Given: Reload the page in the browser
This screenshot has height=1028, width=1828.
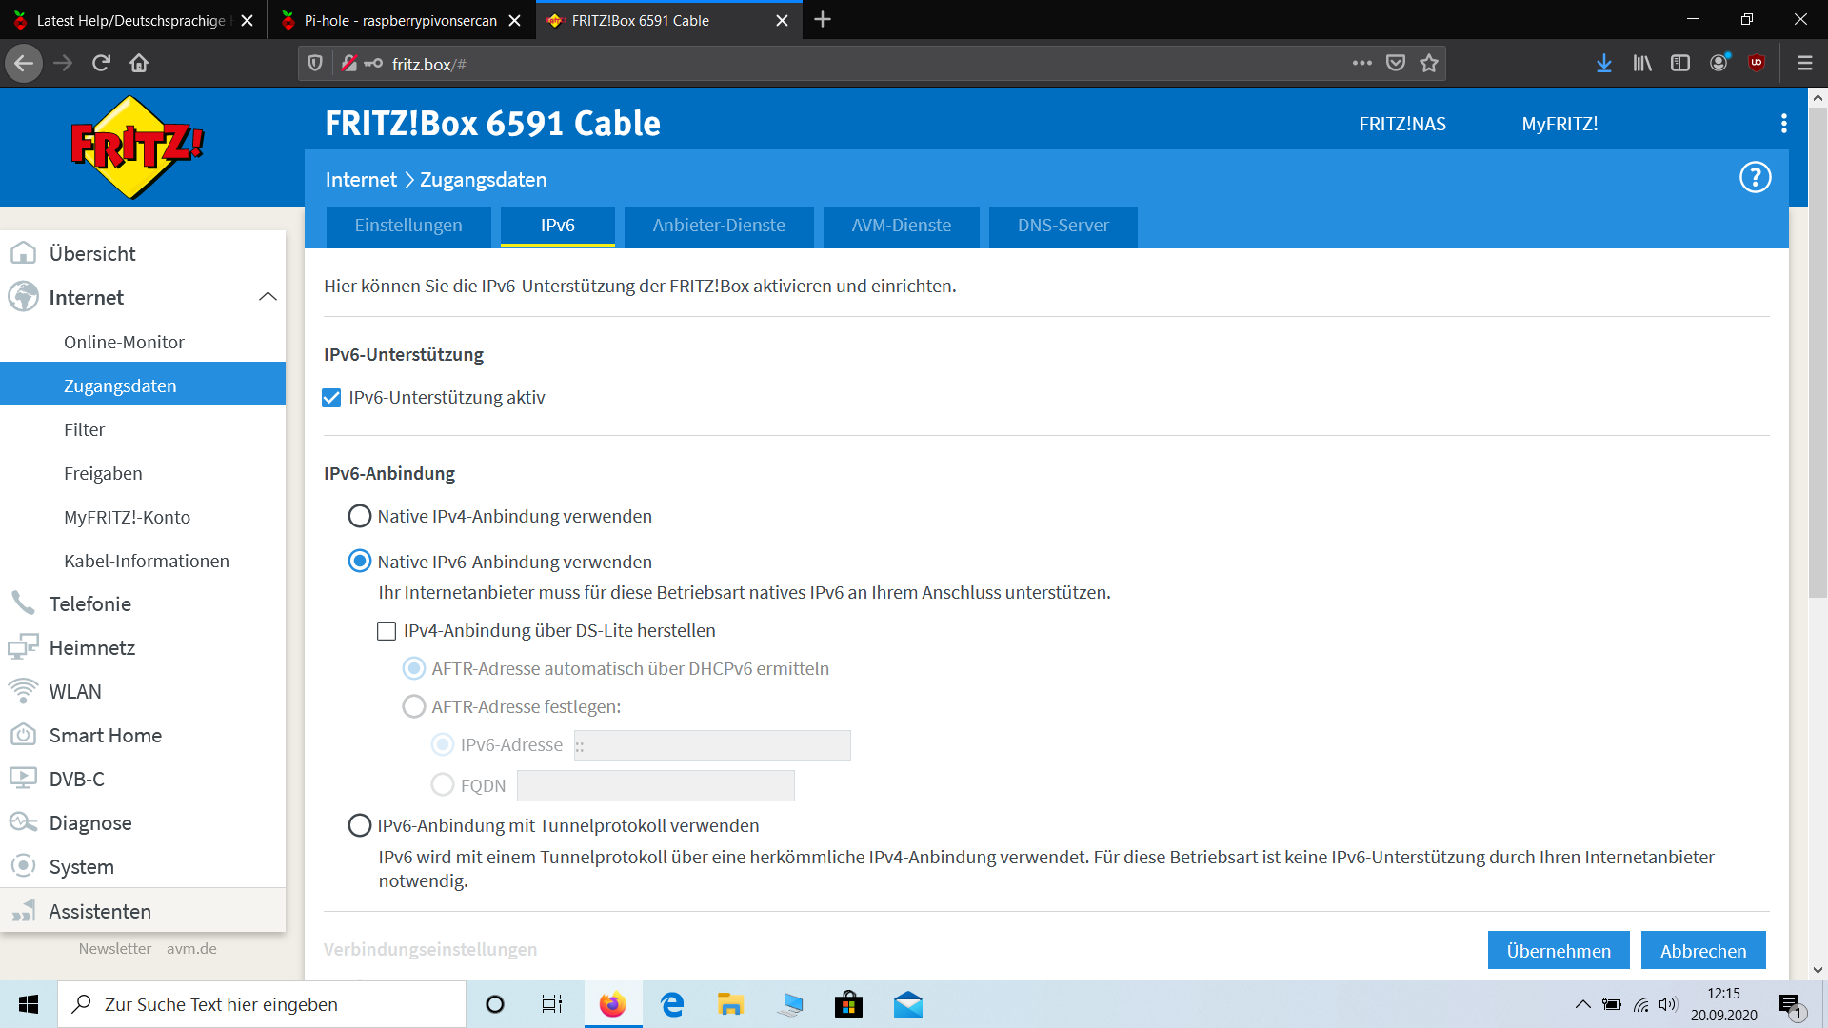Looking at the screenshot, I should point(101,64).
